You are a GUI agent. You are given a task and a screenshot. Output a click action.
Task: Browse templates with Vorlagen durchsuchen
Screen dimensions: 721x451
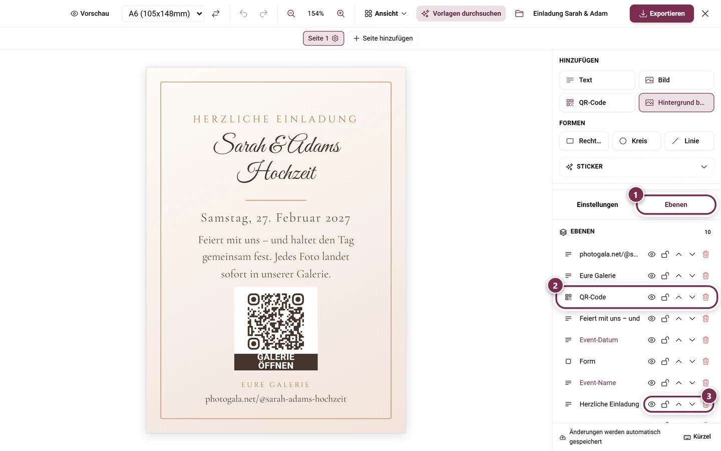461,14
